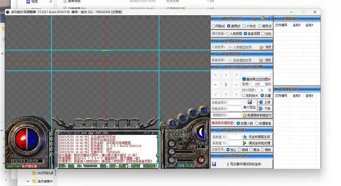Click the 五、调试坐标批处理 section header
This screenshot has height=186, width=341.
[242, 130]
